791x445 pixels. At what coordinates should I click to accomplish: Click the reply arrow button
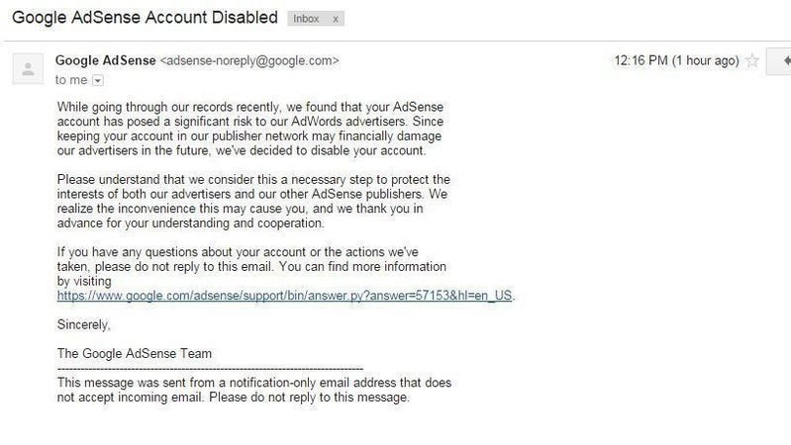(779, 60)
